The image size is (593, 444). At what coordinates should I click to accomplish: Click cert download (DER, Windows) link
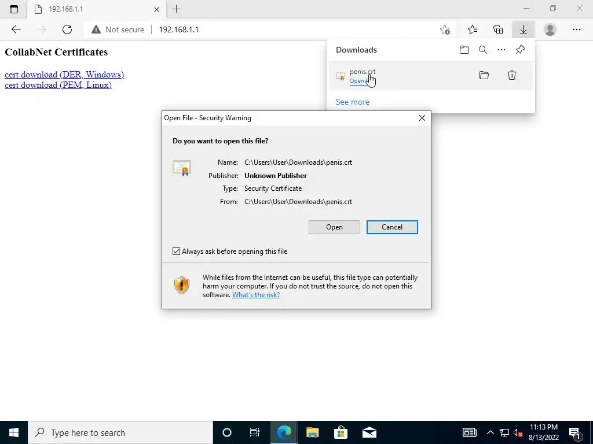(x=64, y=75)
